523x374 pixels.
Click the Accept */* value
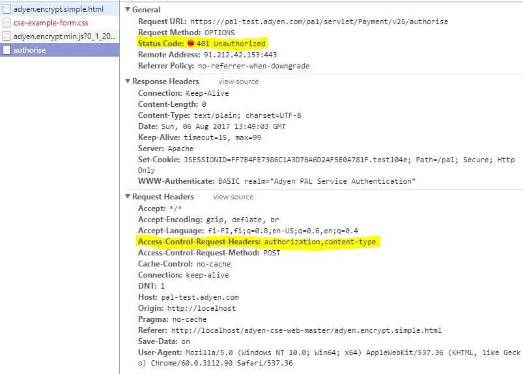pos(175,209)
